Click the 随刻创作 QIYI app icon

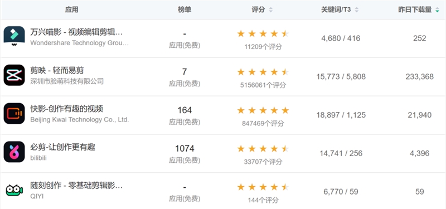pos(14,190)
